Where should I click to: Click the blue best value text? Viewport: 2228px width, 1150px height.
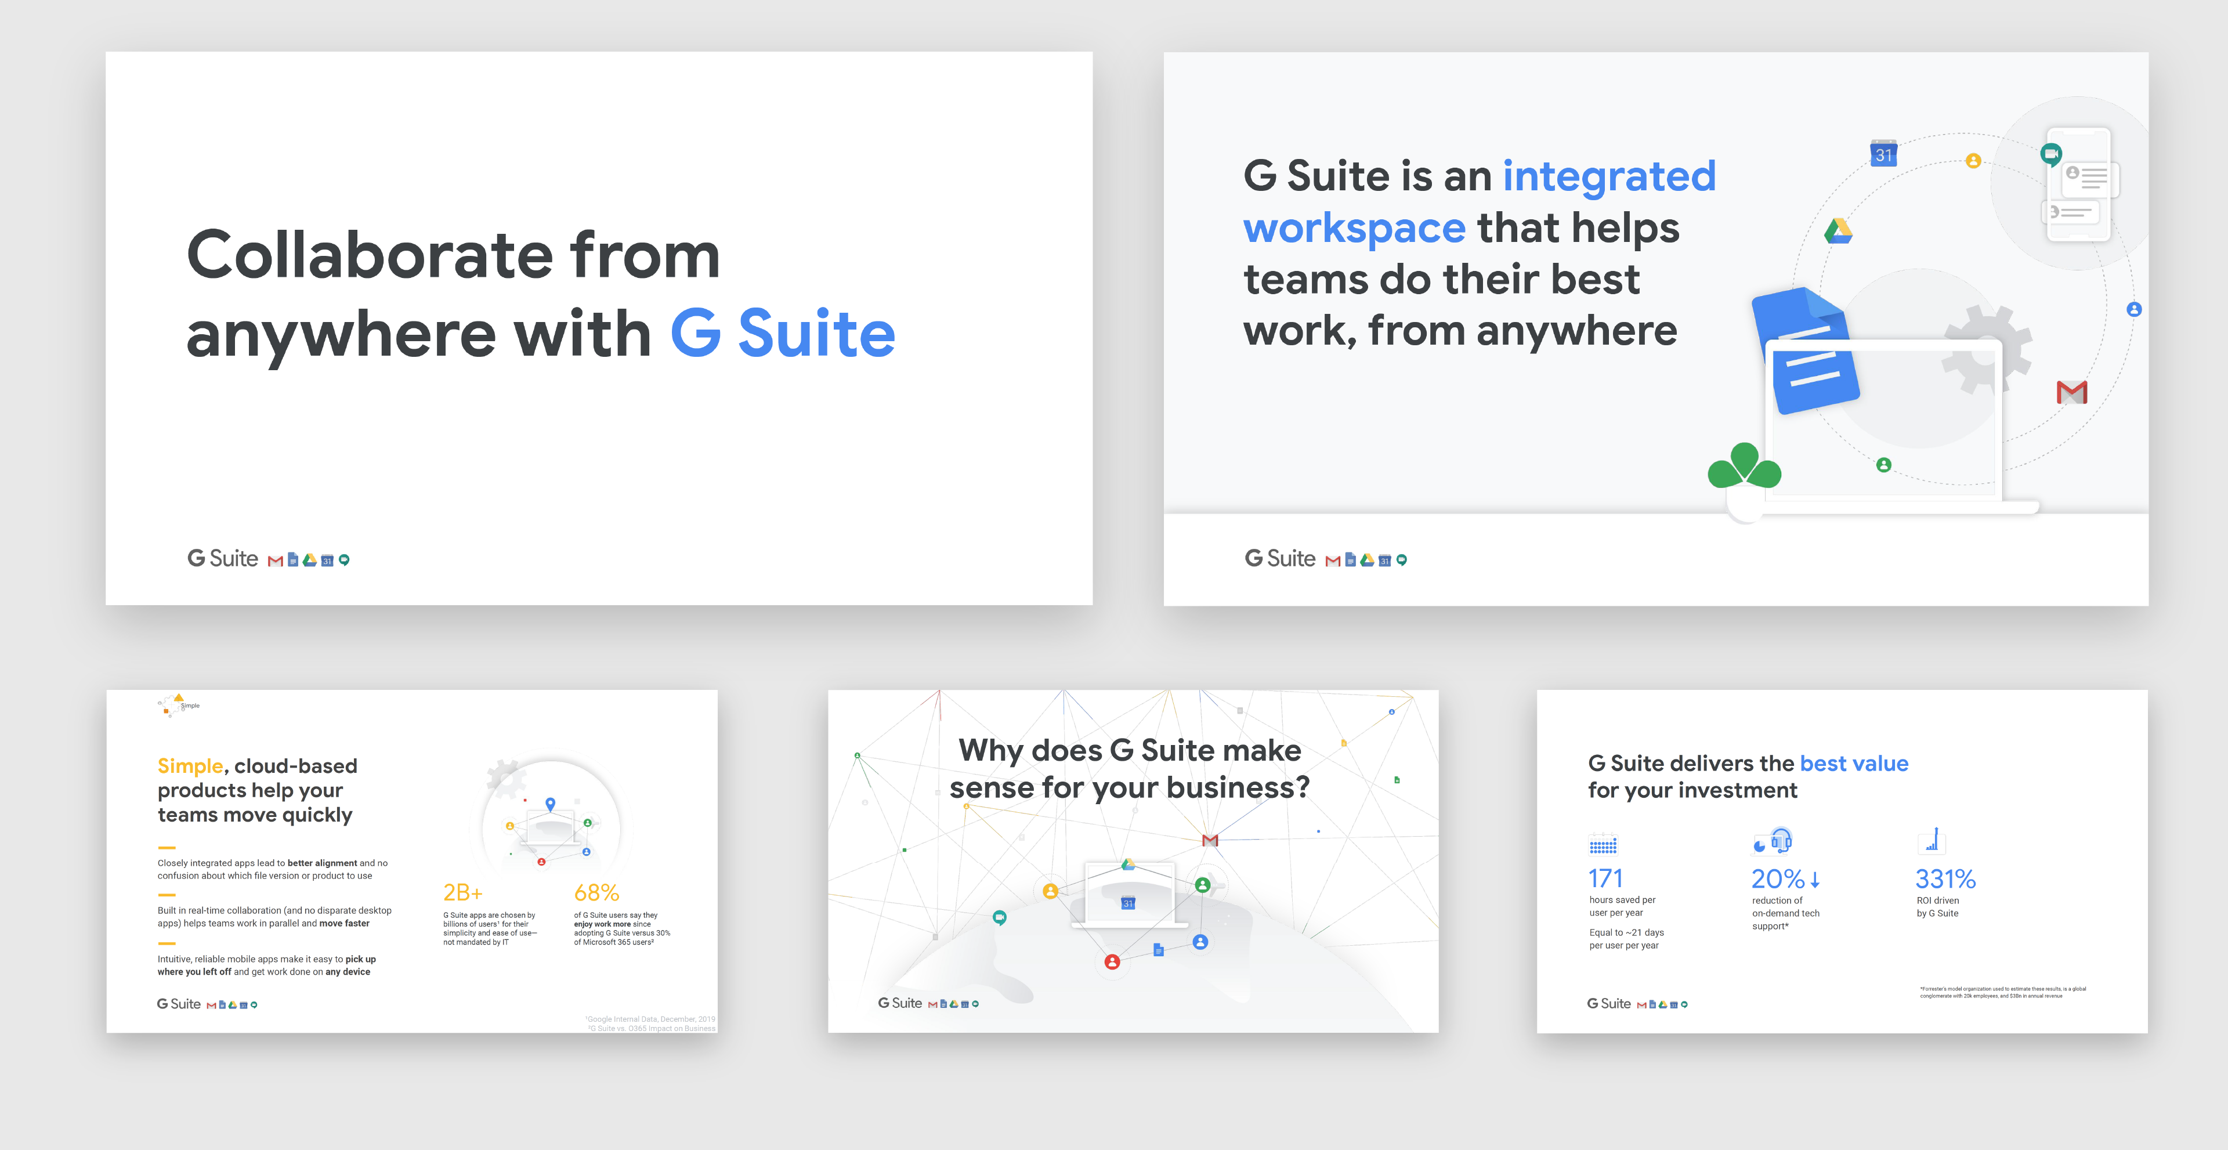pos(1854,764)
